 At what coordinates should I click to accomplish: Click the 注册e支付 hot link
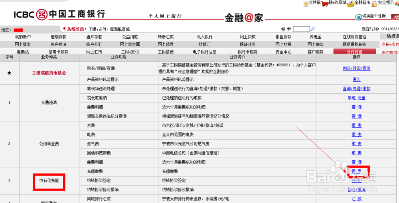click(390, 45)
